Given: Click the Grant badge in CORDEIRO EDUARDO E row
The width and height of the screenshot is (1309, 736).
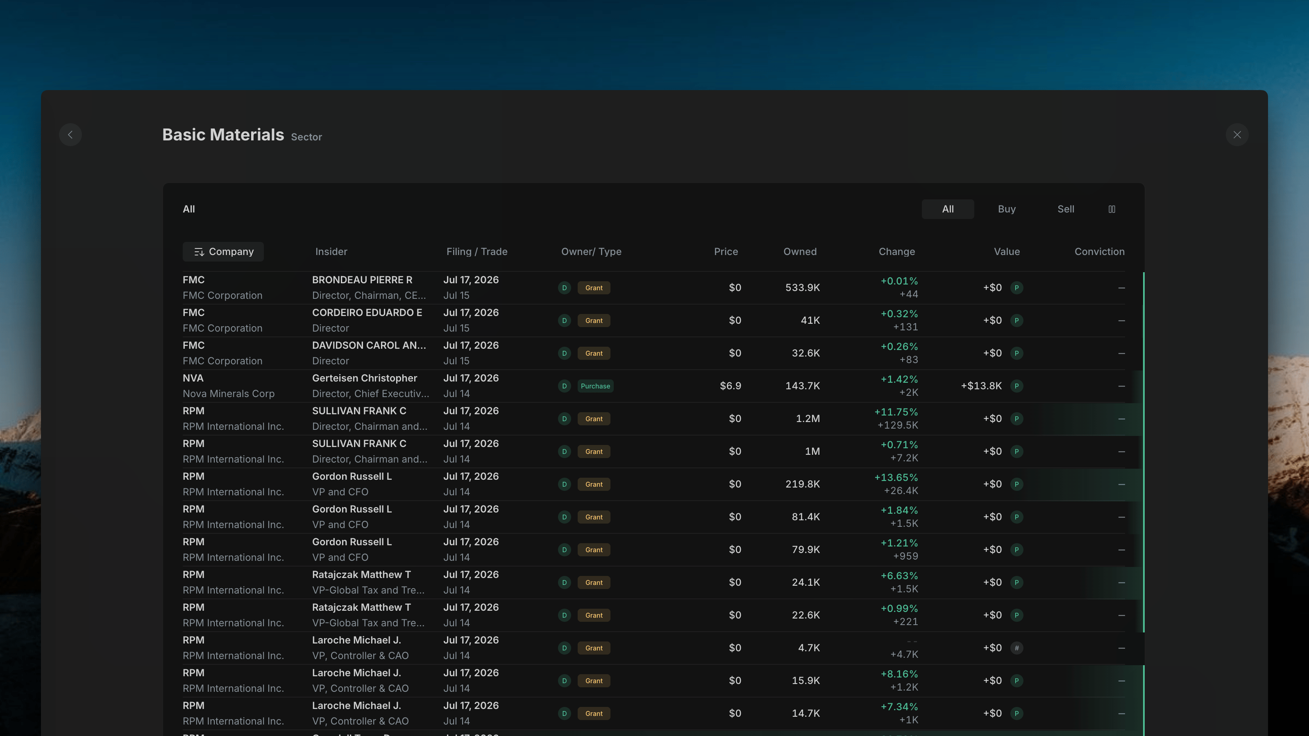Looking at the screenshot, I should [594, 321].
